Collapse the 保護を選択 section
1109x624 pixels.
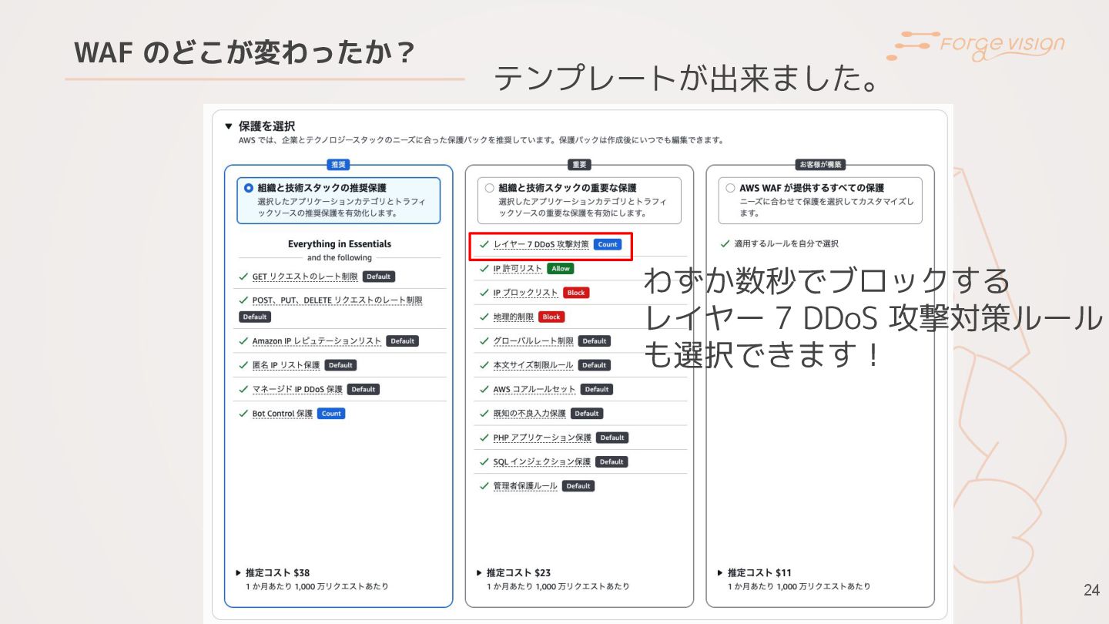[229, 126]
